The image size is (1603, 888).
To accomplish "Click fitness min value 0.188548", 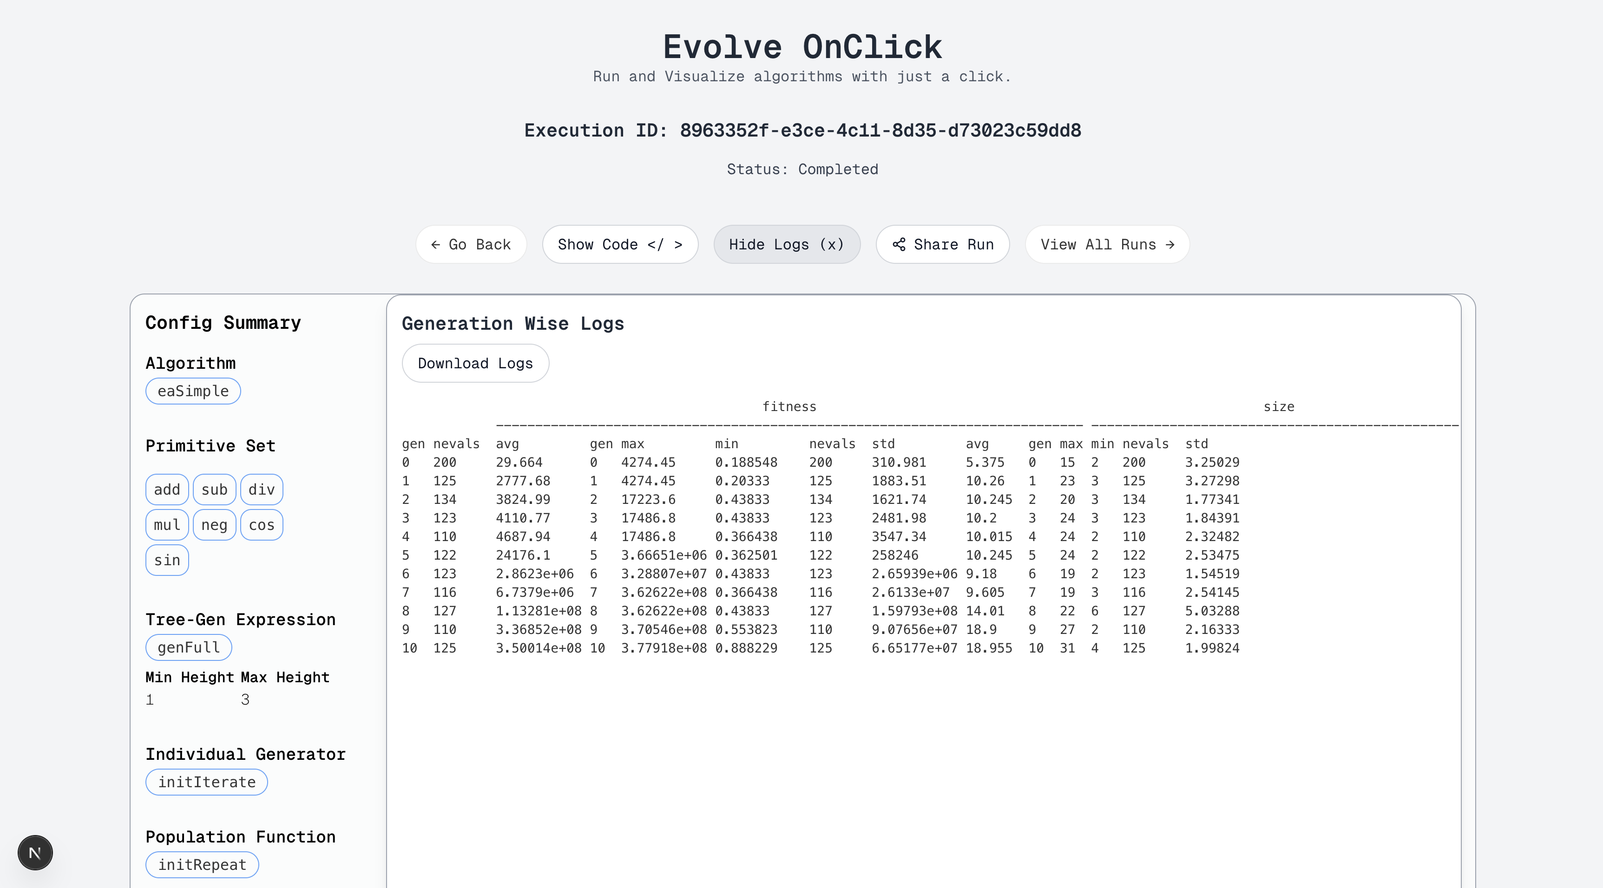I will click(x=746, y=463).
